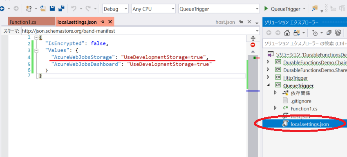
Task: Toggle the pin on local.settings.json tab
Action: tap(103, 22)
